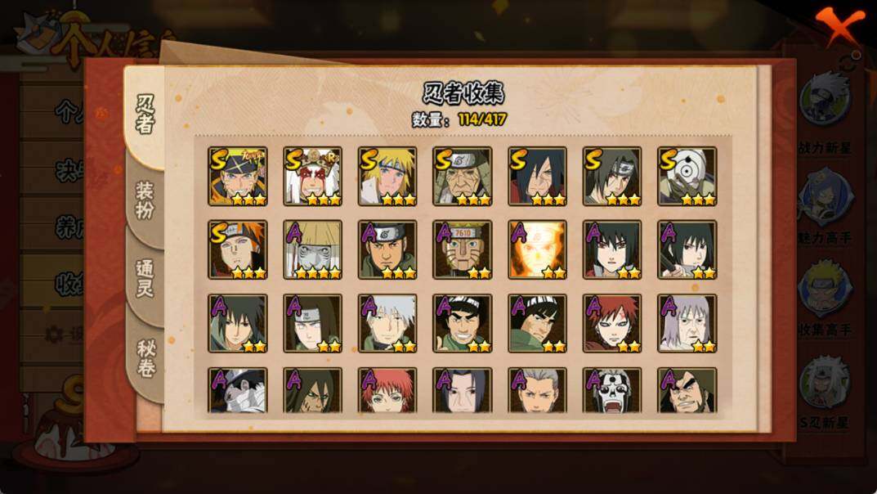Select the S-rank Pain ninja card
Viewport: 877px width, 494px height.
(237, 249)
